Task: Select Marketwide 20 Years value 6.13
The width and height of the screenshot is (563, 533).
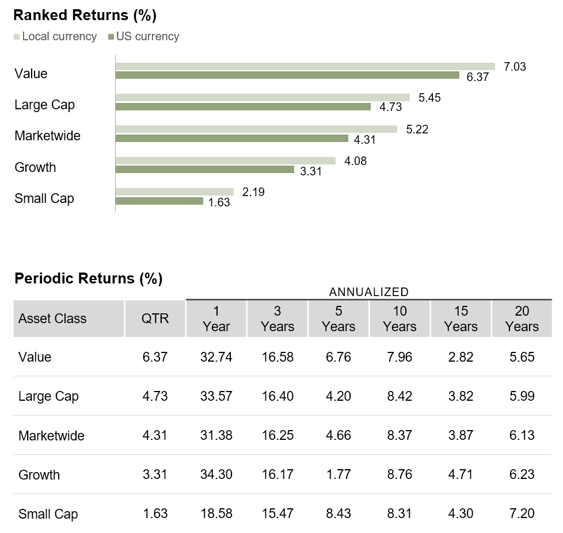Action: pyautogui.click(x=522, y=436)
